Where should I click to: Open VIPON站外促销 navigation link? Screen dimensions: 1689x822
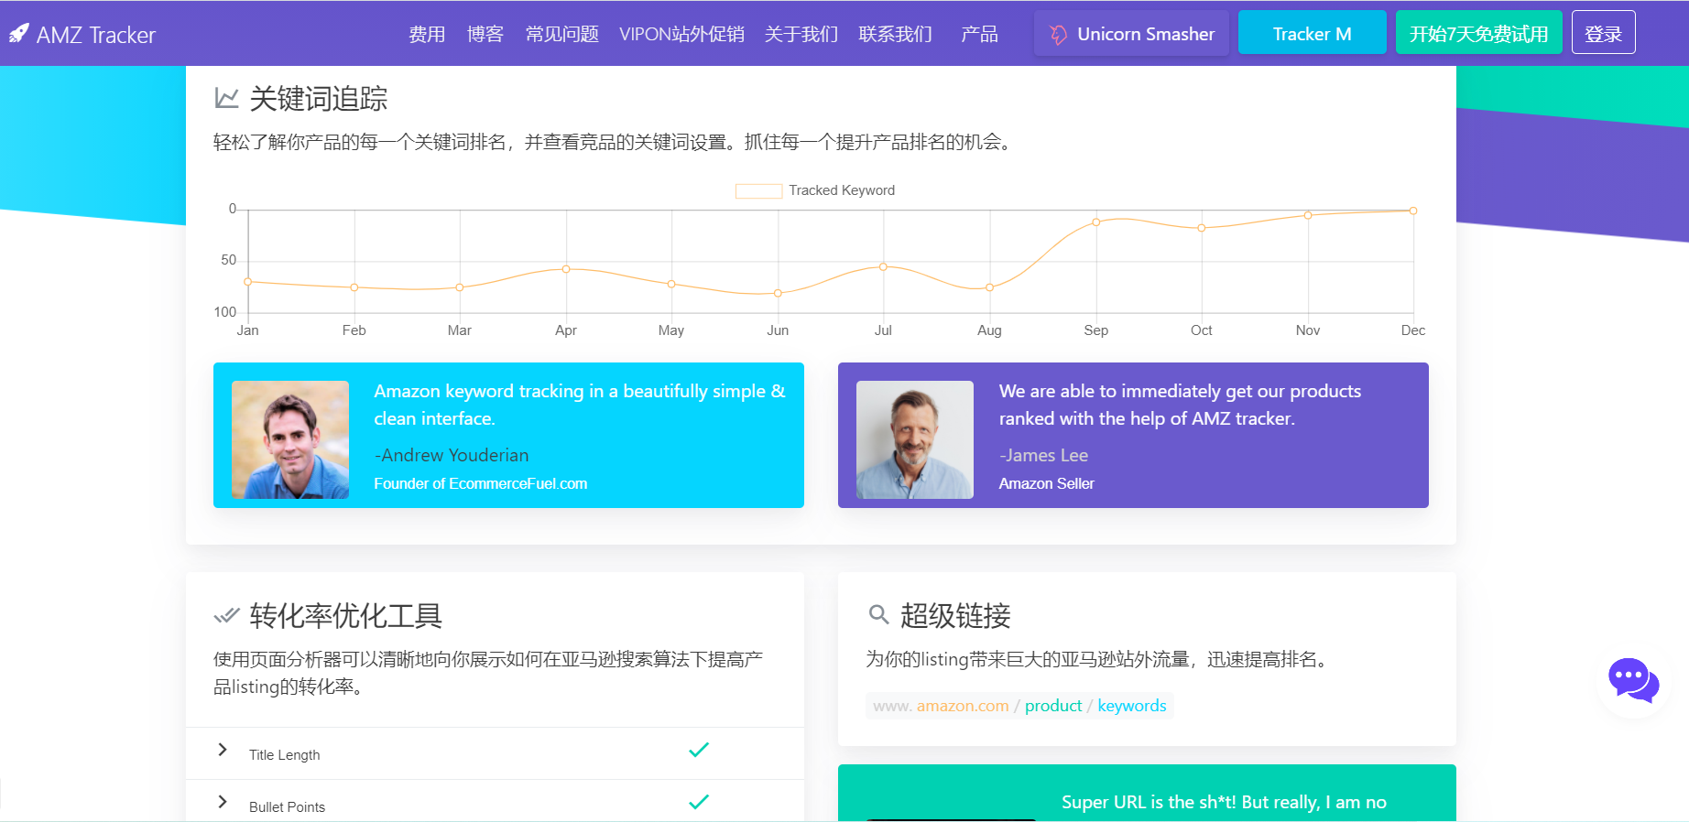coord(681,34)
